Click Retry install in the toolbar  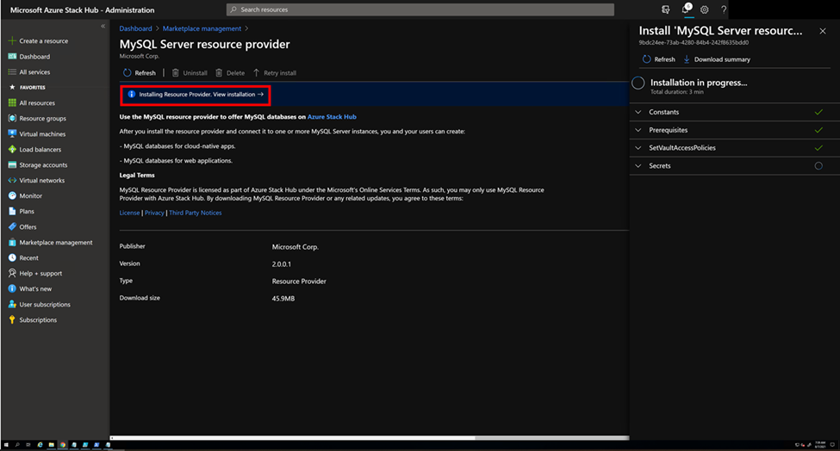[274, 73]
